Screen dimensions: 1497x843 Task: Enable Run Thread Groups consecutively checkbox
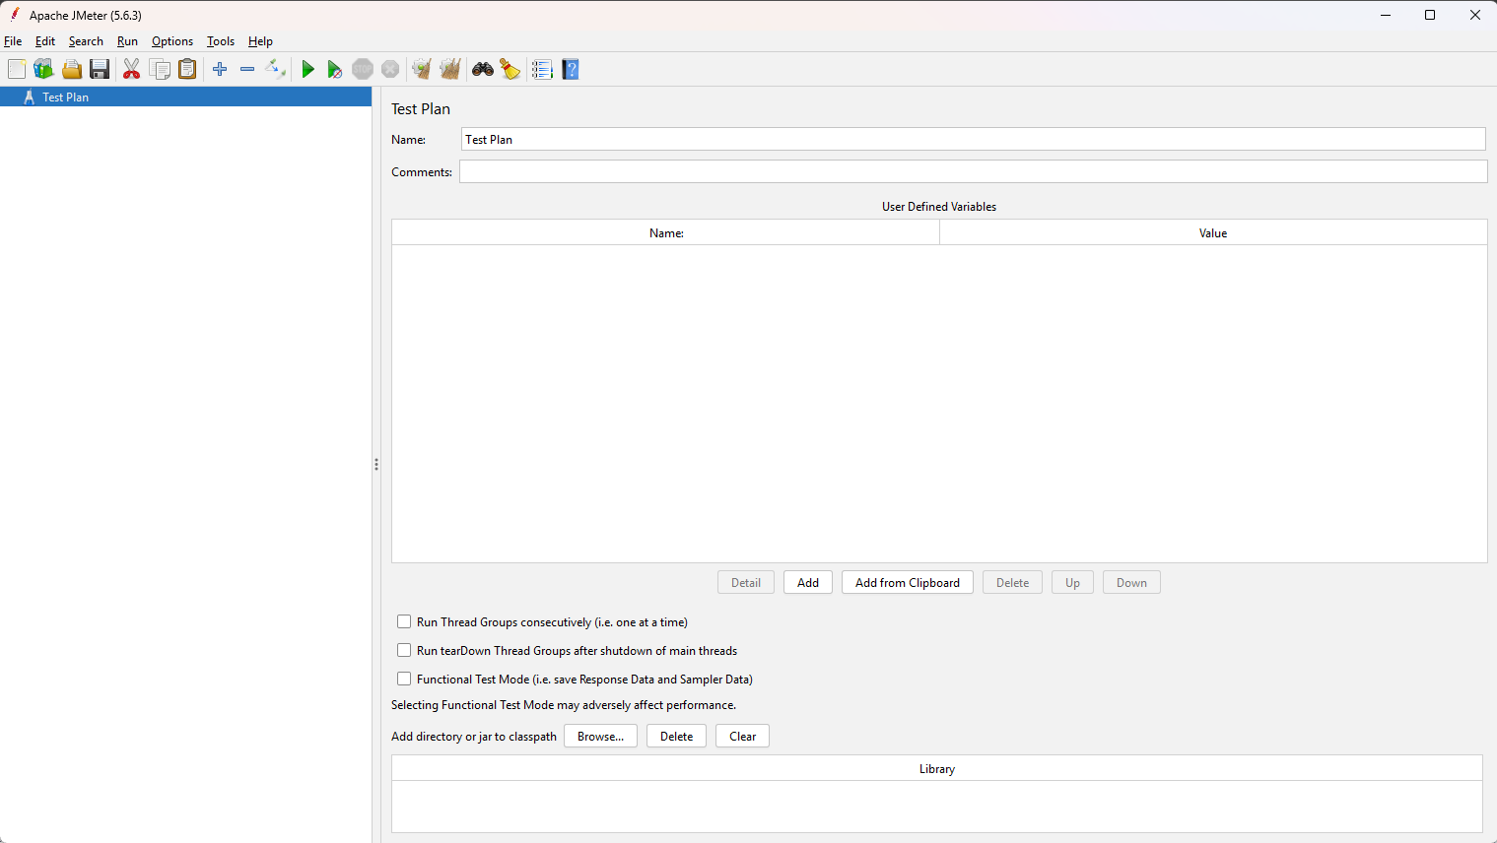404,621
